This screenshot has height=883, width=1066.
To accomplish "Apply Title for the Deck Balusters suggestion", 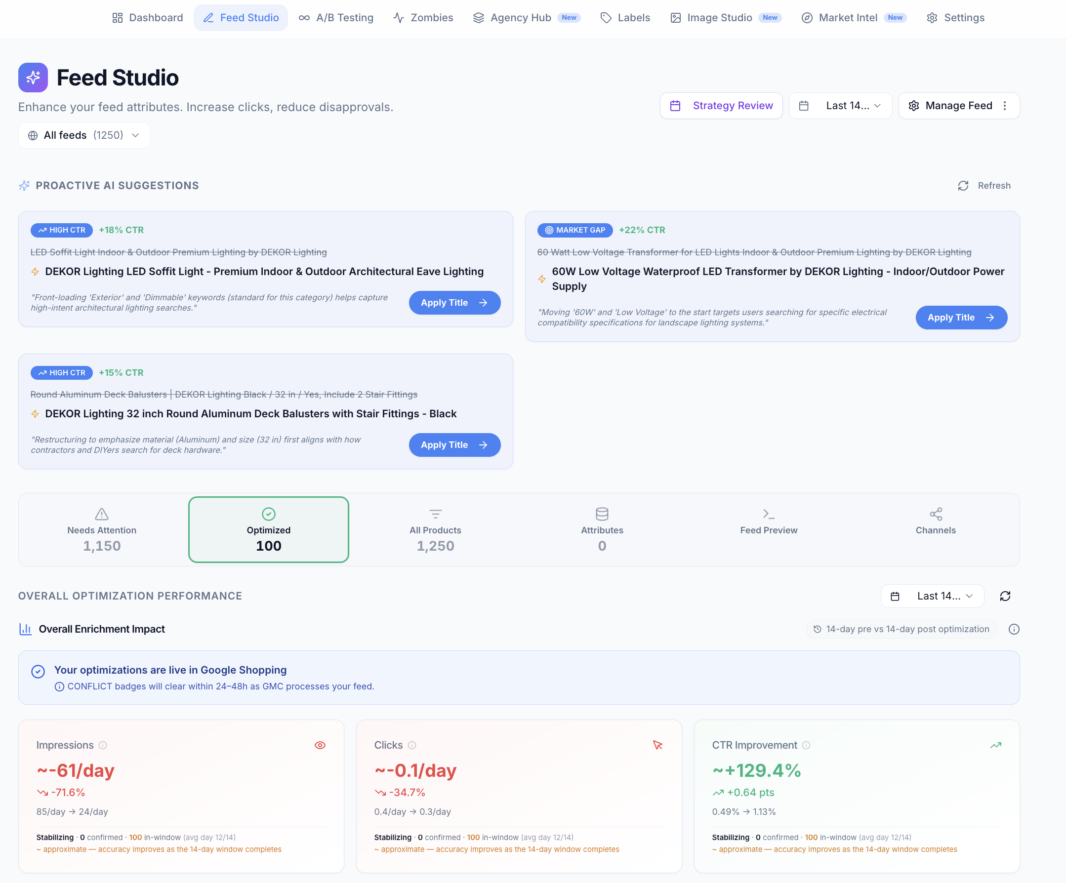I will (x=455, y=445).
